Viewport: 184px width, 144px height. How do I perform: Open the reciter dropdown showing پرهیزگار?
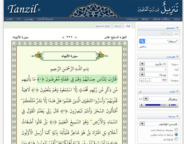tap(146, 99)
